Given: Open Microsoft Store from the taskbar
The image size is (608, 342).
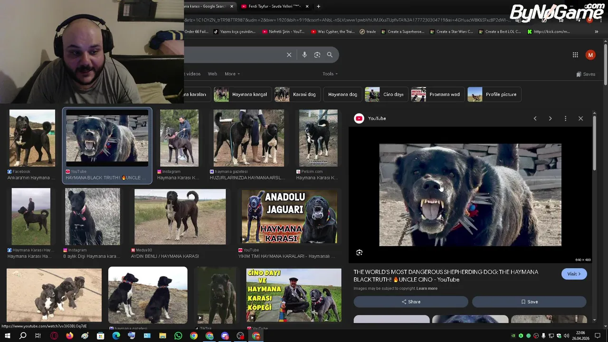Looking at the screenshot, I should point(100,336).
